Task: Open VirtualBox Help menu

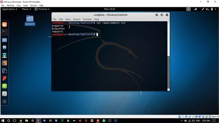Action: tap(41, 5)
